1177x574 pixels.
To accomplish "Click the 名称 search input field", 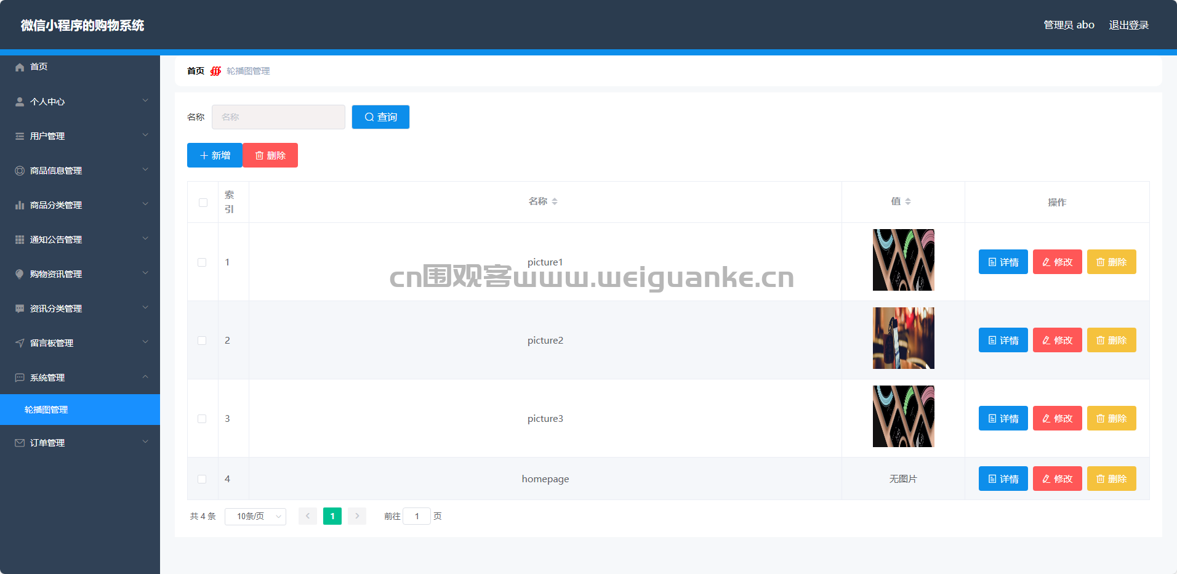I will point(278,117).
